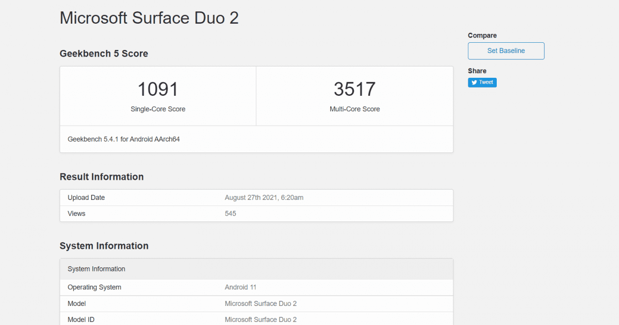Click the Geekbench 5 Score heading
The height and width of the screenshot is (325, 619).
point(104,54)
